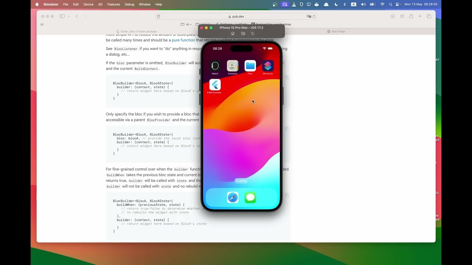Open the Help menu

pyautogui.click(x=159, y=4)
